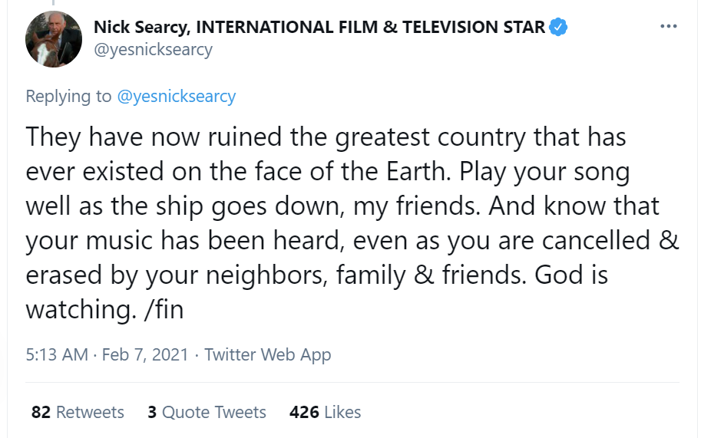Click the gray @yesnicksearcy handle under the name

tap(153, 50)
